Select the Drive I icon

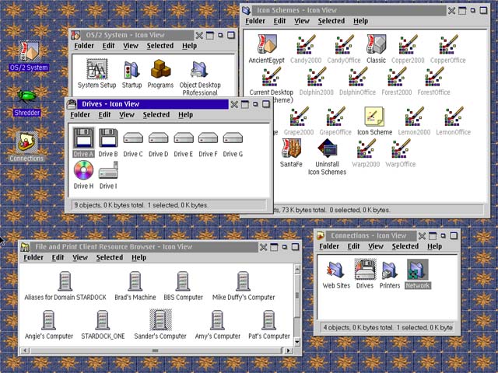pyautogui.click(x=108, y=170)
